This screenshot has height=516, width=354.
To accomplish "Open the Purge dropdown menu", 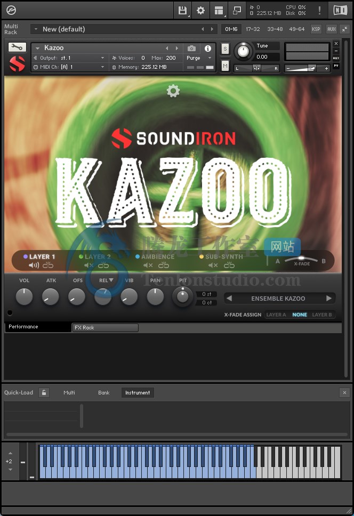I will click(x=210, y=58).
